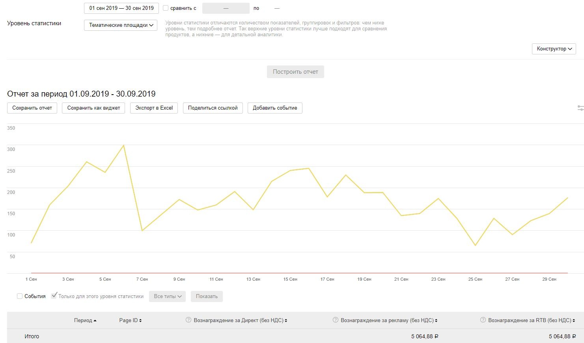The image size is (584, 343).
Task: Click help icon beside Вознаграждение за RTB
Action: (x=483, y=320)
